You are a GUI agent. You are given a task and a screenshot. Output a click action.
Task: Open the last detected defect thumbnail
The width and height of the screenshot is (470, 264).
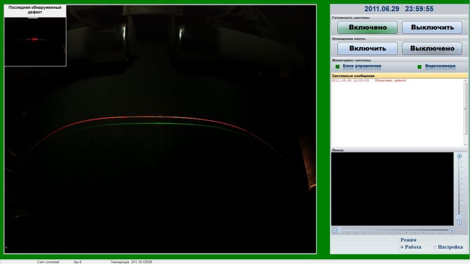(x=35, y=42)
